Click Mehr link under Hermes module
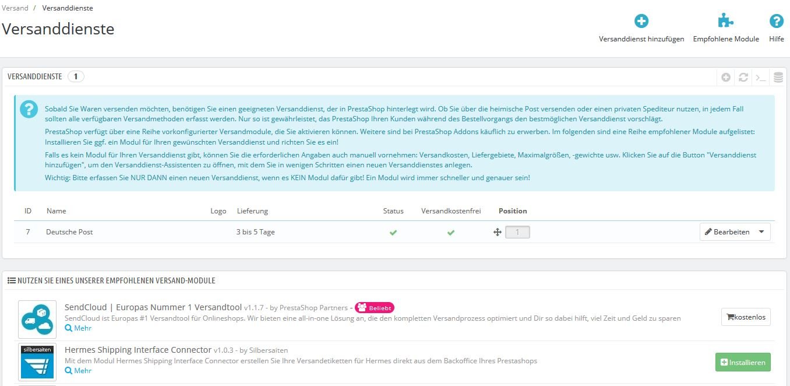Viewport: 790px width, 386px height. pyautogui.click(x=78, y=371)
